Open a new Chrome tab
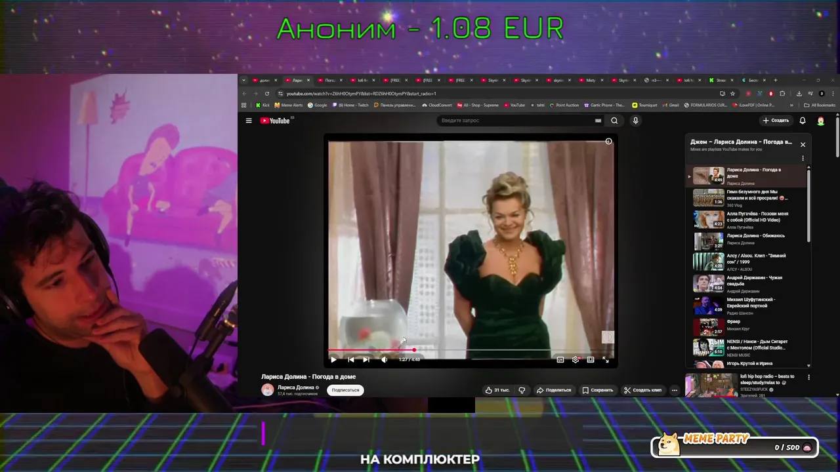The height and width of the screenshot is (472, 840). [x=775, y=80]
